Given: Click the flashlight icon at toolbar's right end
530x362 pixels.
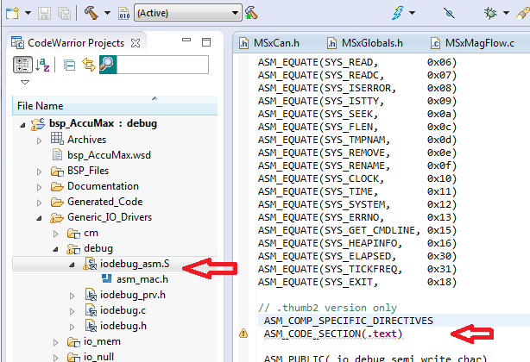Looking at the screenshot, I should [523, 13].
